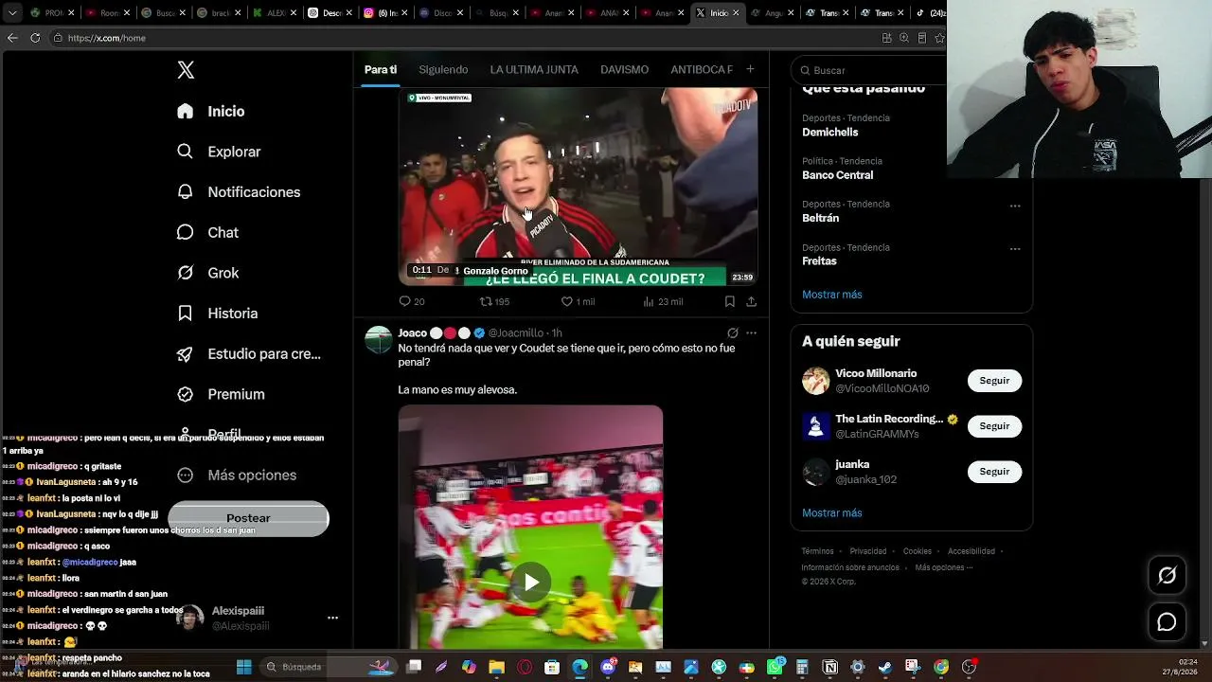Switch to the Siguiendo tab
This screenshot has height=682, width=1212.
(x=443, y=69)
